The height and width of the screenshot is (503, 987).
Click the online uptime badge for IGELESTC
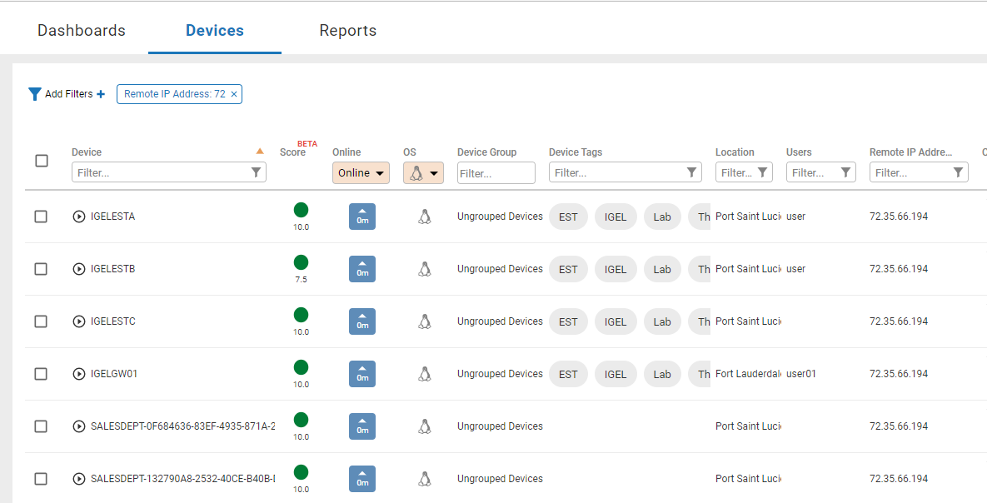coord(362,321)
